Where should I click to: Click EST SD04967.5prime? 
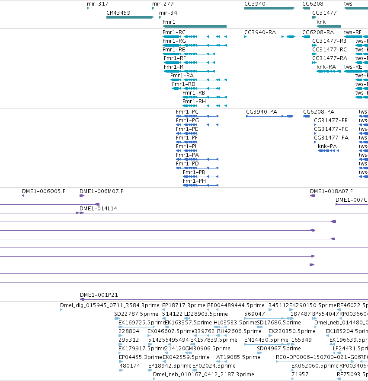259,353
